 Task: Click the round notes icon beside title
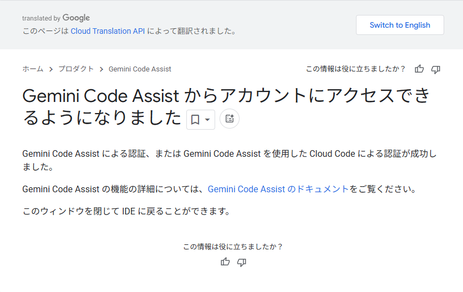(x=230, y=119)
